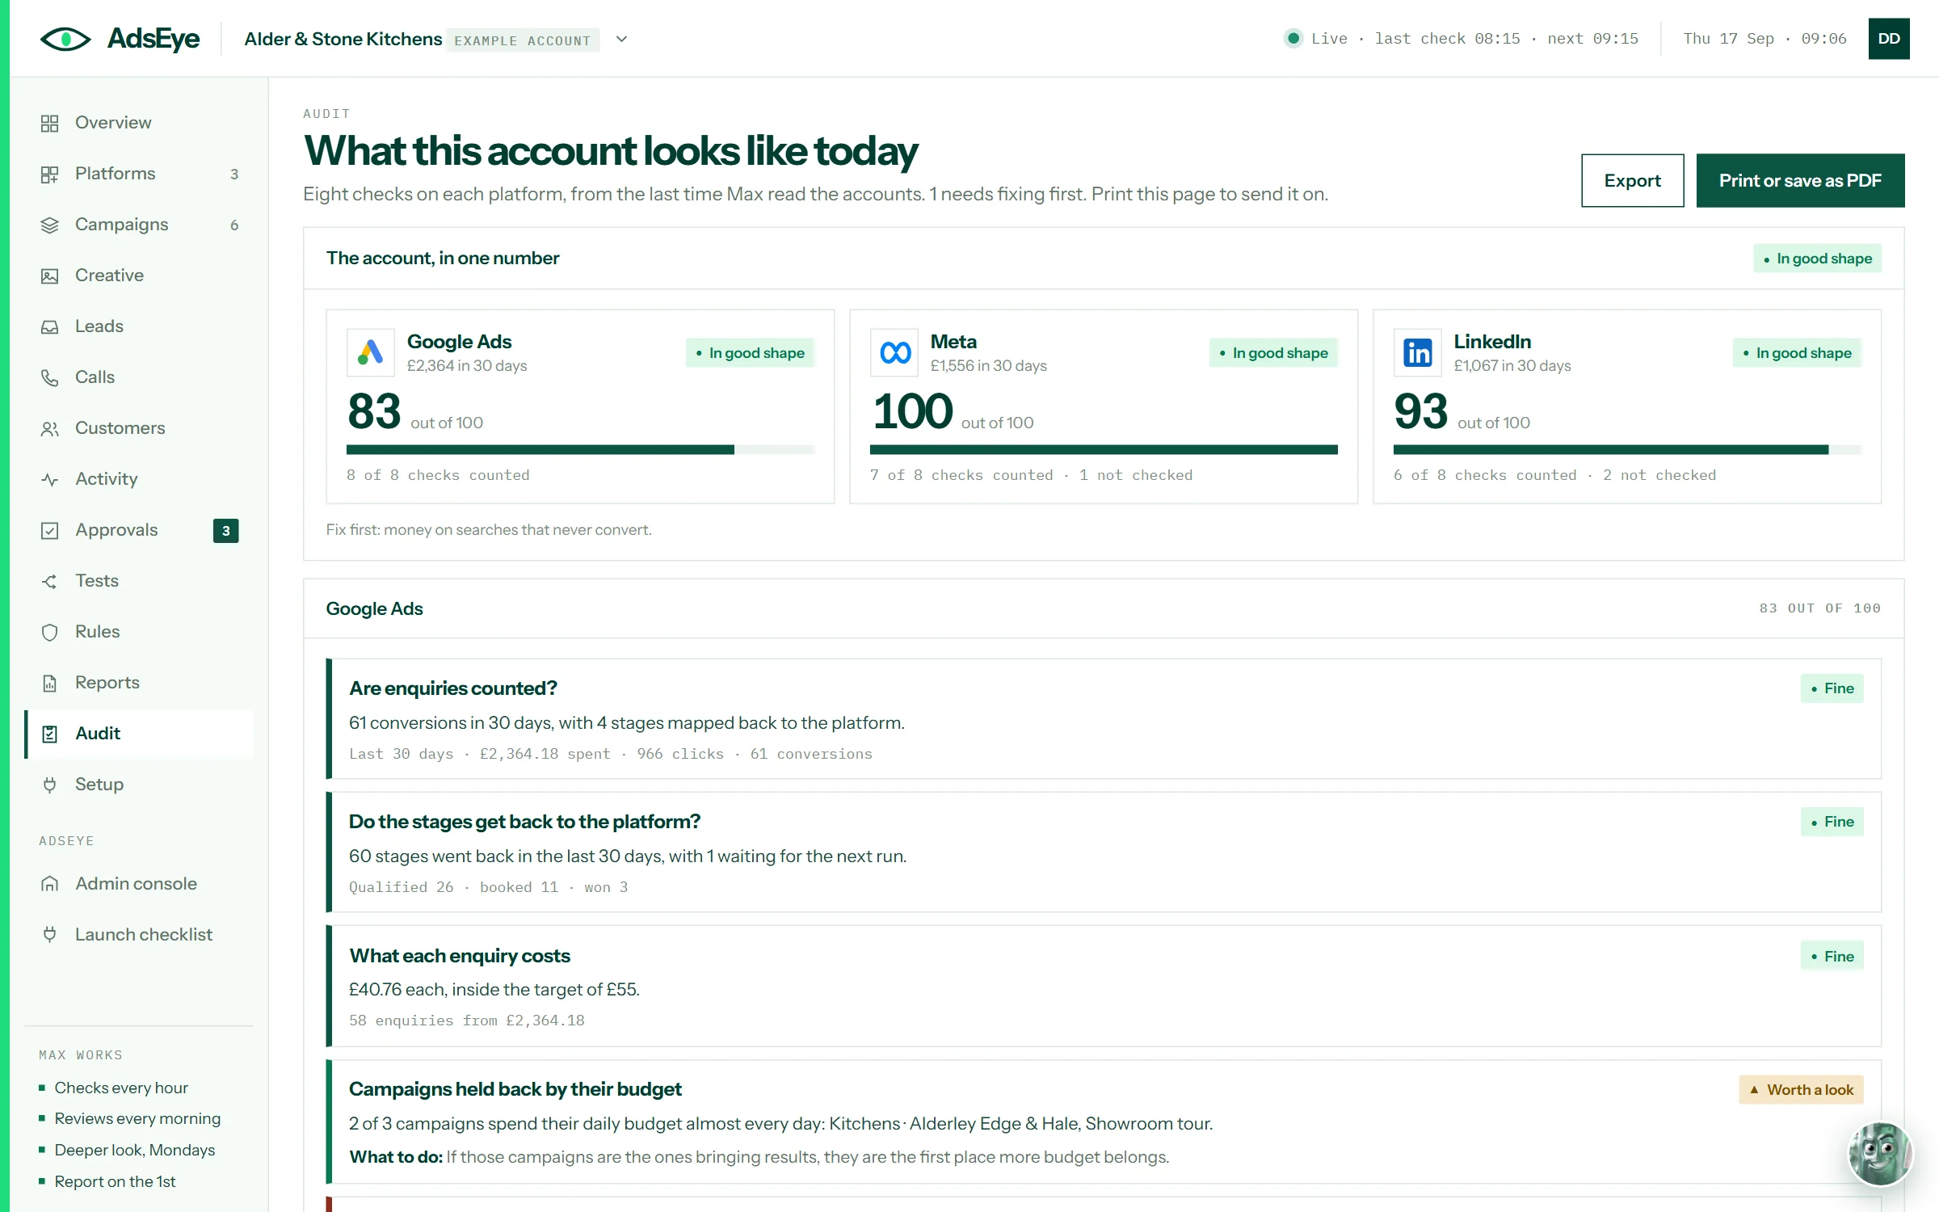Viewport: 1939px width, 1212px height.
Task: Click the AdsEye eye logo
Action: coord(65,39)
